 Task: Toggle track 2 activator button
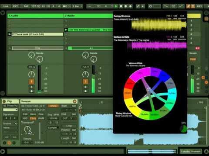click(x=85, y=82)
